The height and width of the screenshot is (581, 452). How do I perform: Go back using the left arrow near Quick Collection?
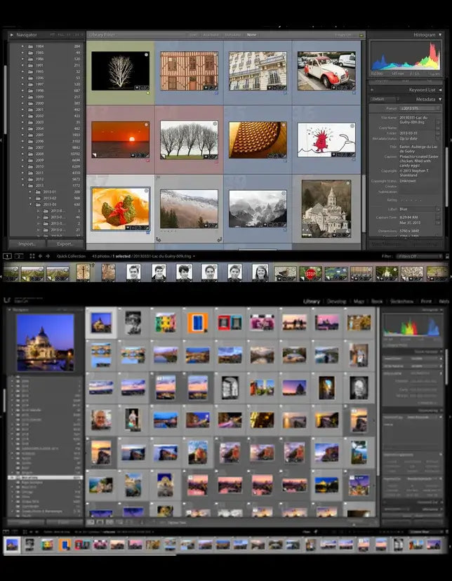pos(41,256)
